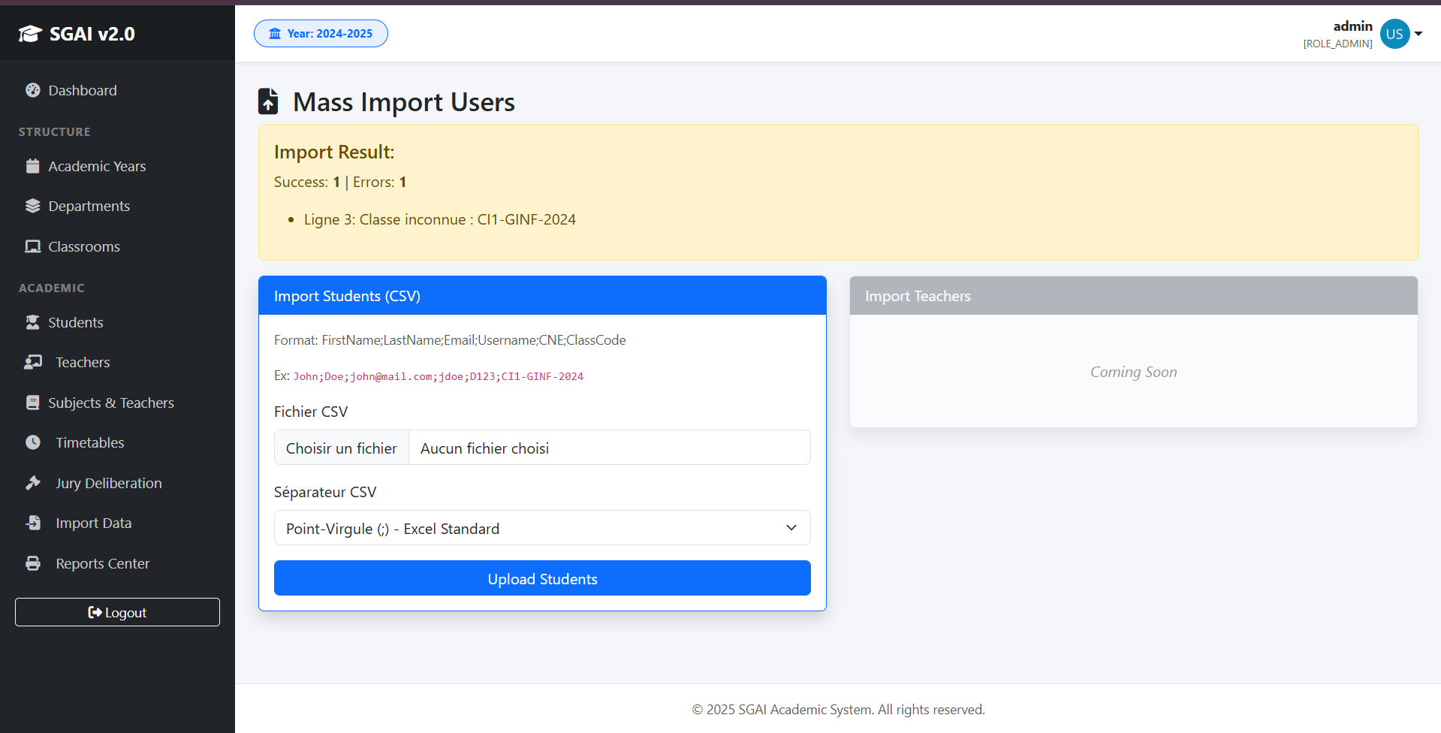Click the Fichier CSV label
This screenshot has width=1441, height=733.
point(311,412)
